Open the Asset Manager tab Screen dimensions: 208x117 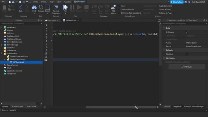click(x=17, y=107)
